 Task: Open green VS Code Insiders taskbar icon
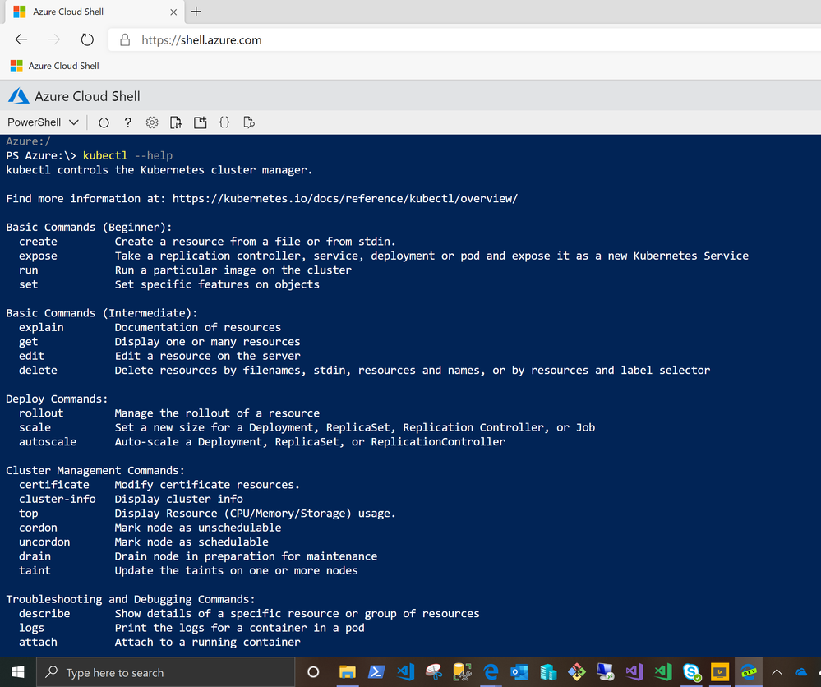click(662, 672)
